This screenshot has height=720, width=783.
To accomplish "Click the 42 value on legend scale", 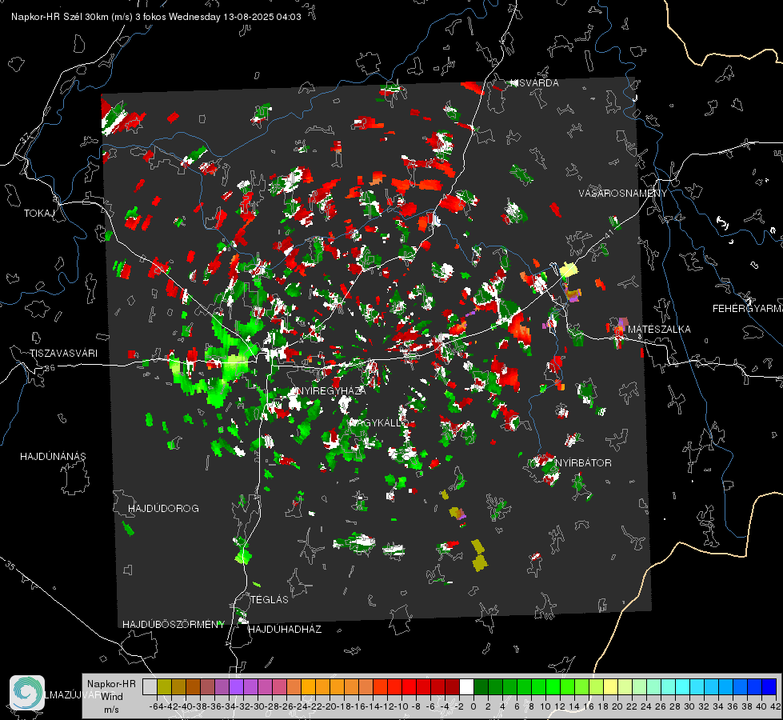I will (775, 706).
